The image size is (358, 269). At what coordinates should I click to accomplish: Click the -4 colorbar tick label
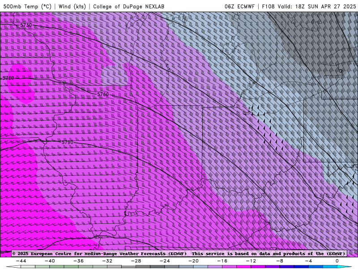(308, 261)
